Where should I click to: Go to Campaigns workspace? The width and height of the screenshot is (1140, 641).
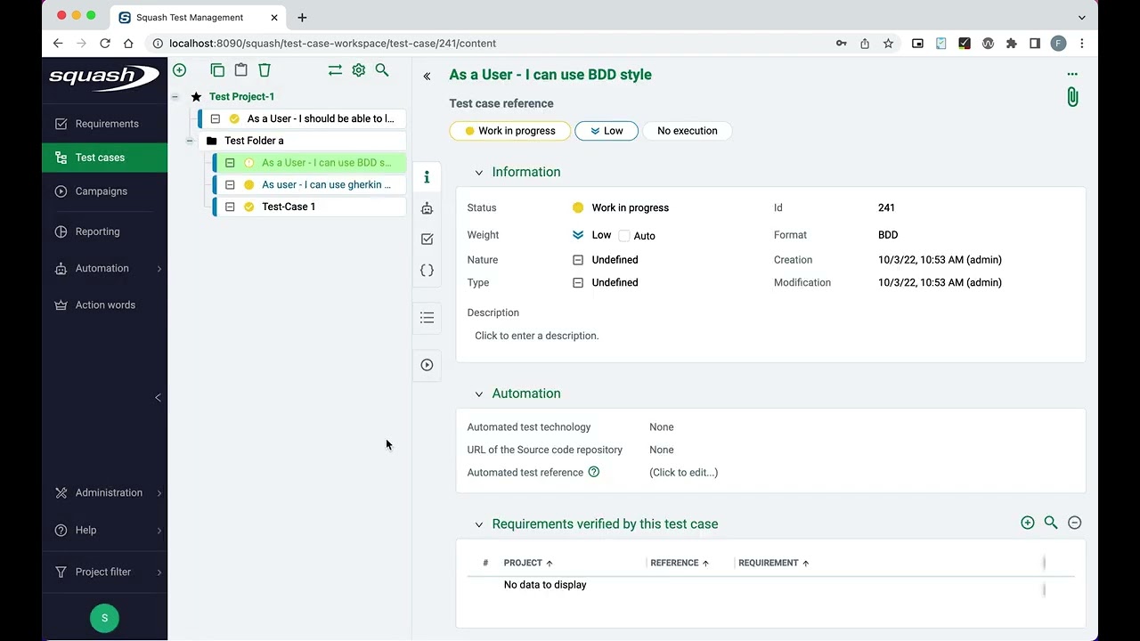tap(101, 191)
